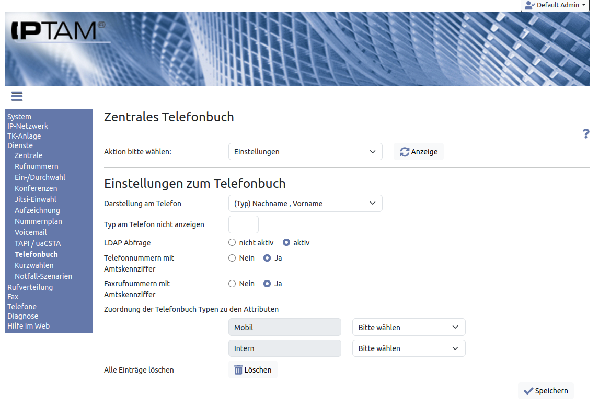Open the attribute dropdown for Mobil
This screenshot has width=599, height=416.
[x=409, y=328]
